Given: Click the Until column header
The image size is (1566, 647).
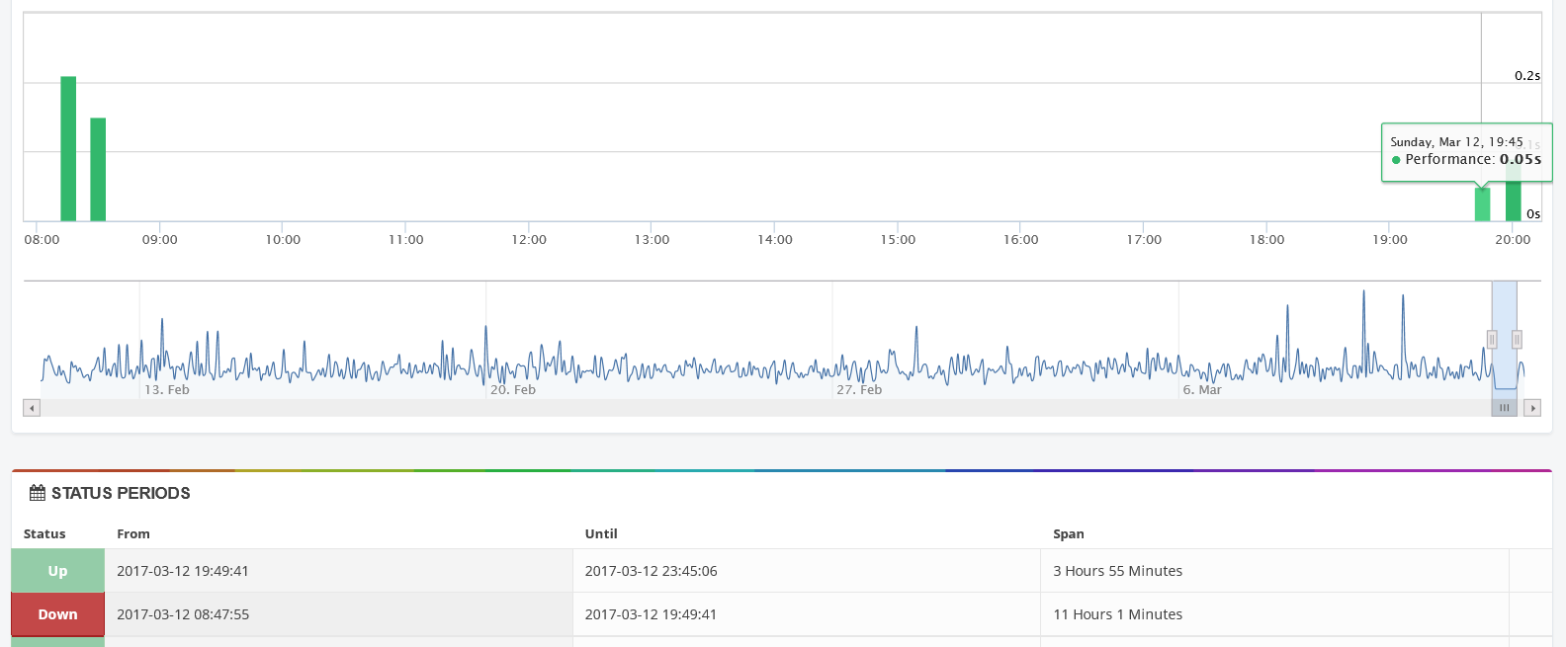Looking at the screenshot, I should click(601, 533).
